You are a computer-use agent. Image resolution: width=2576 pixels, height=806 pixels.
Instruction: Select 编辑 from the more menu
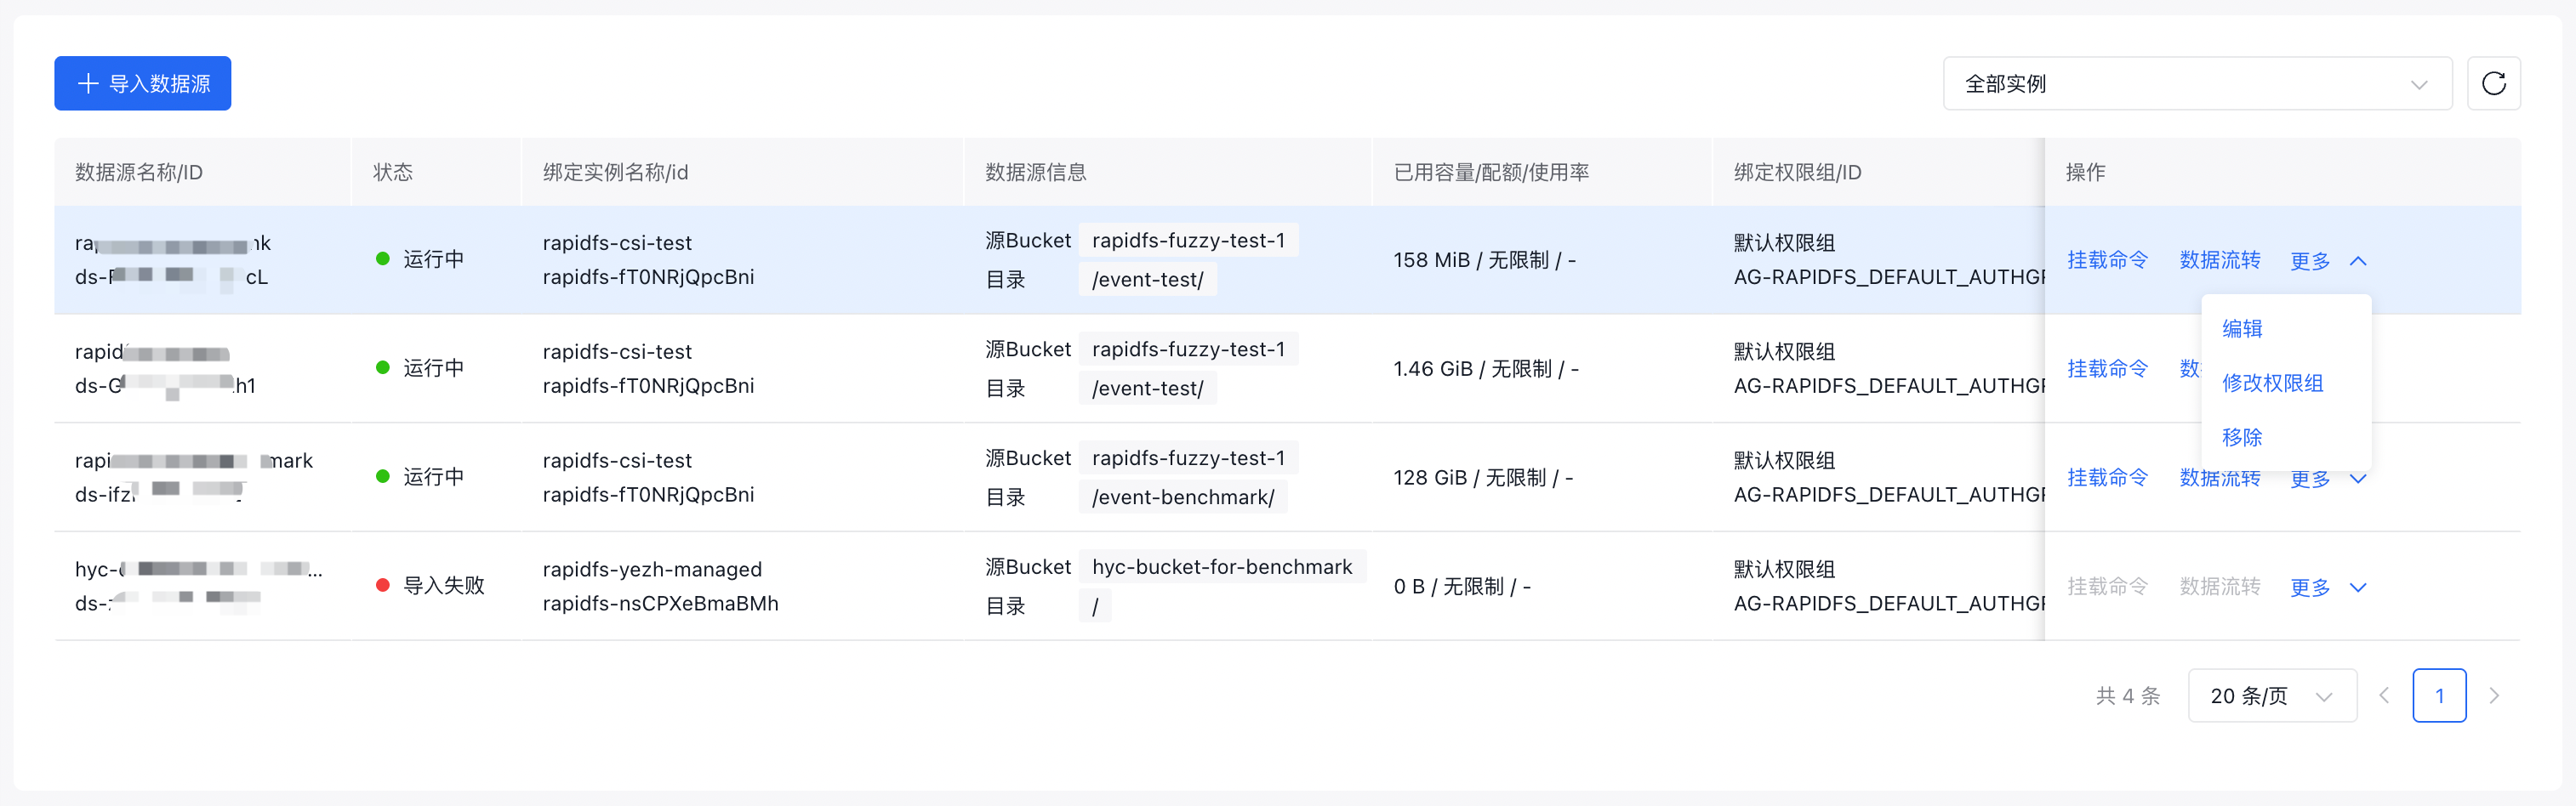(x=2241, y=328)
